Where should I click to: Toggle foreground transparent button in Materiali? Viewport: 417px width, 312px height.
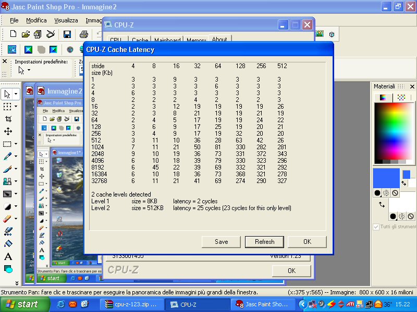click(395, 193)
